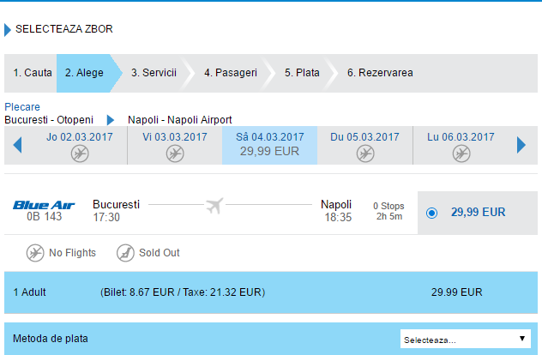
Task: Click next dates right arrow
Action: pos(521,145)
